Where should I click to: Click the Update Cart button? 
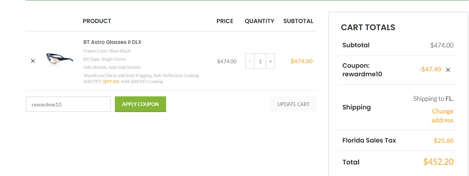[293, 104]
